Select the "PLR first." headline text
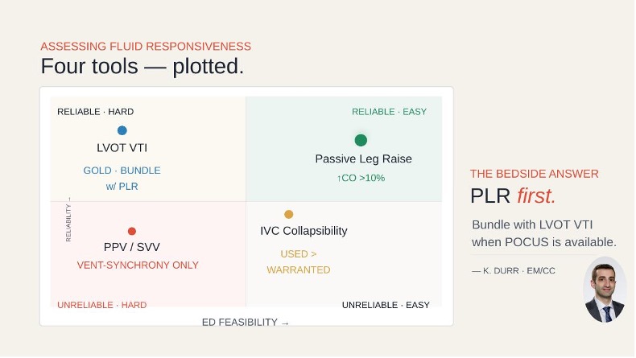Screen dimensions: 636x358 [x=513, y=195]
